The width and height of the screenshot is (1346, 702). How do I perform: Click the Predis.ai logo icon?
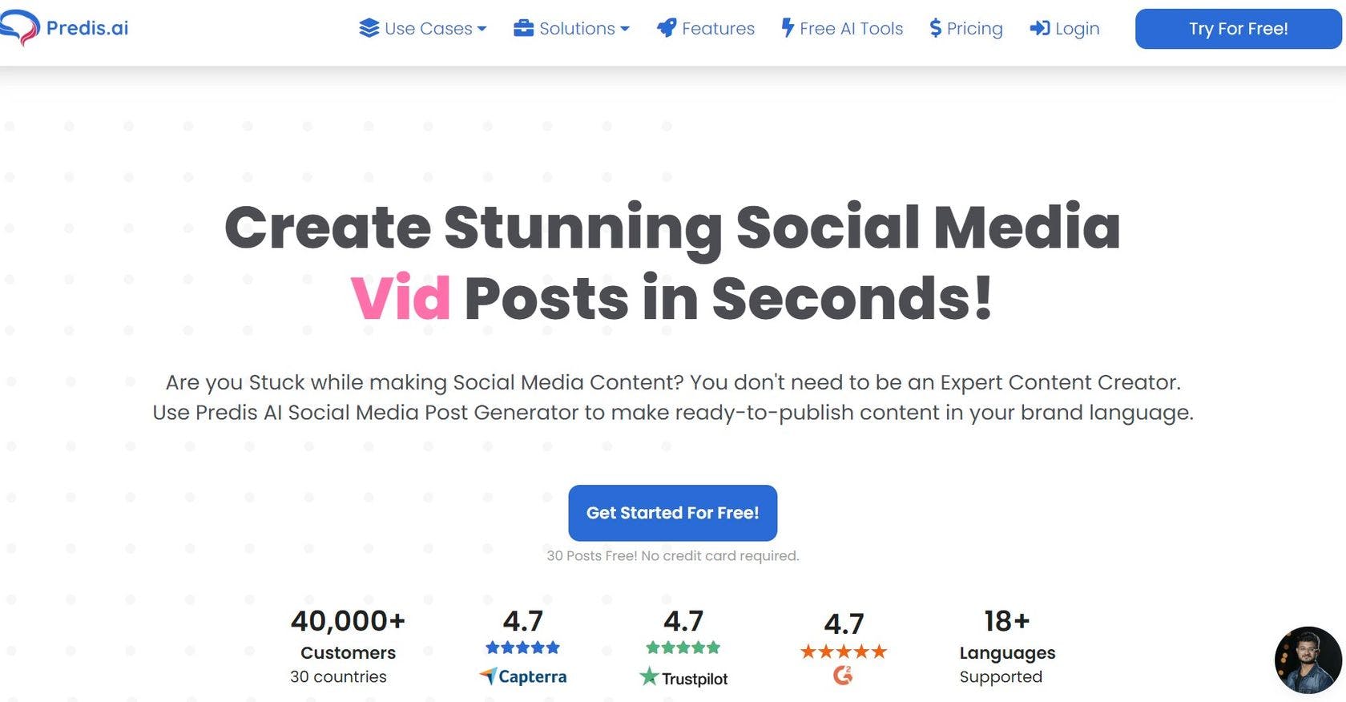click(x=21, y=27)
